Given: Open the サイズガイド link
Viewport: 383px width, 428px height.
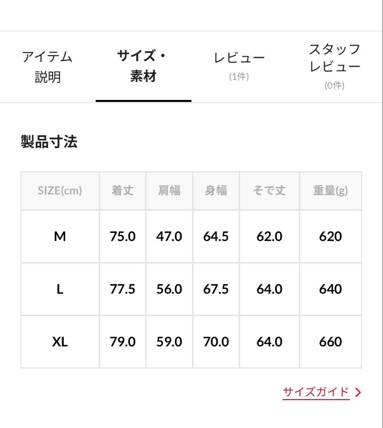Looking at the screenshot, I should point(315,392).
